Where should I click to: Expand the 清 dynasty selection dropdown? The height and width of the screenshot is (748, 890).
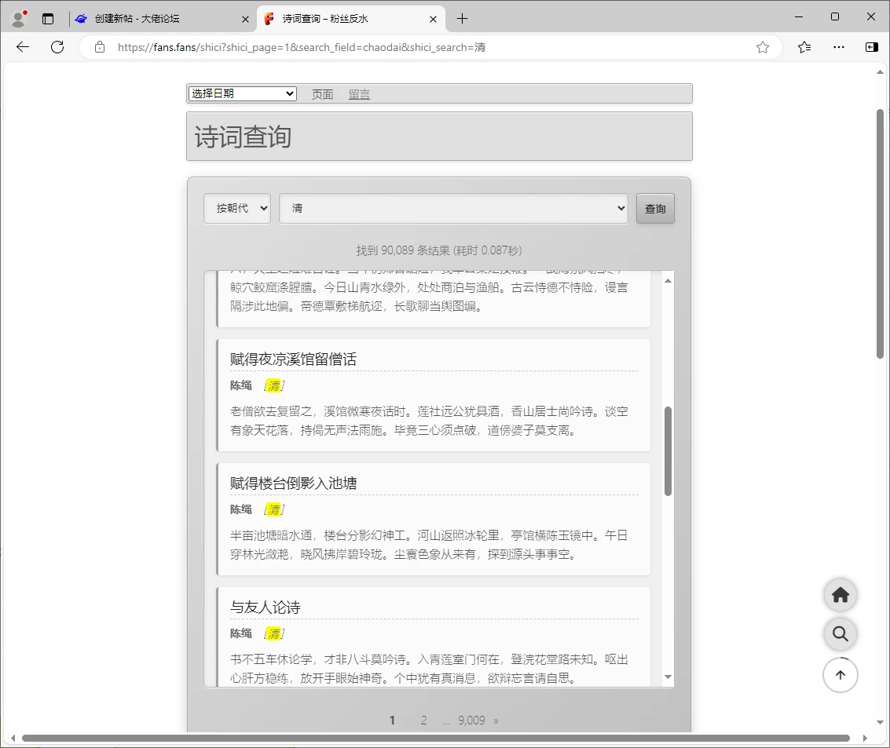tap(453, 209)
